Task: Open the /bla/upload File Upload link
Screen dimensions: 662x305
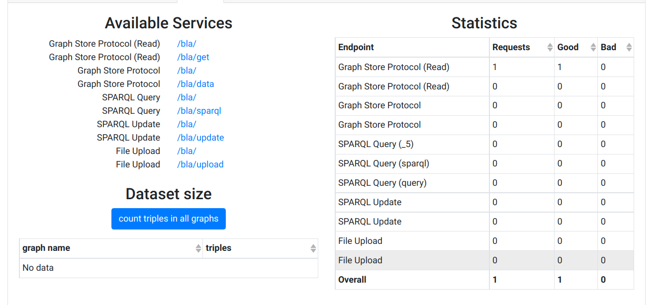Action: pyautogui.click(x=200, y=164)
